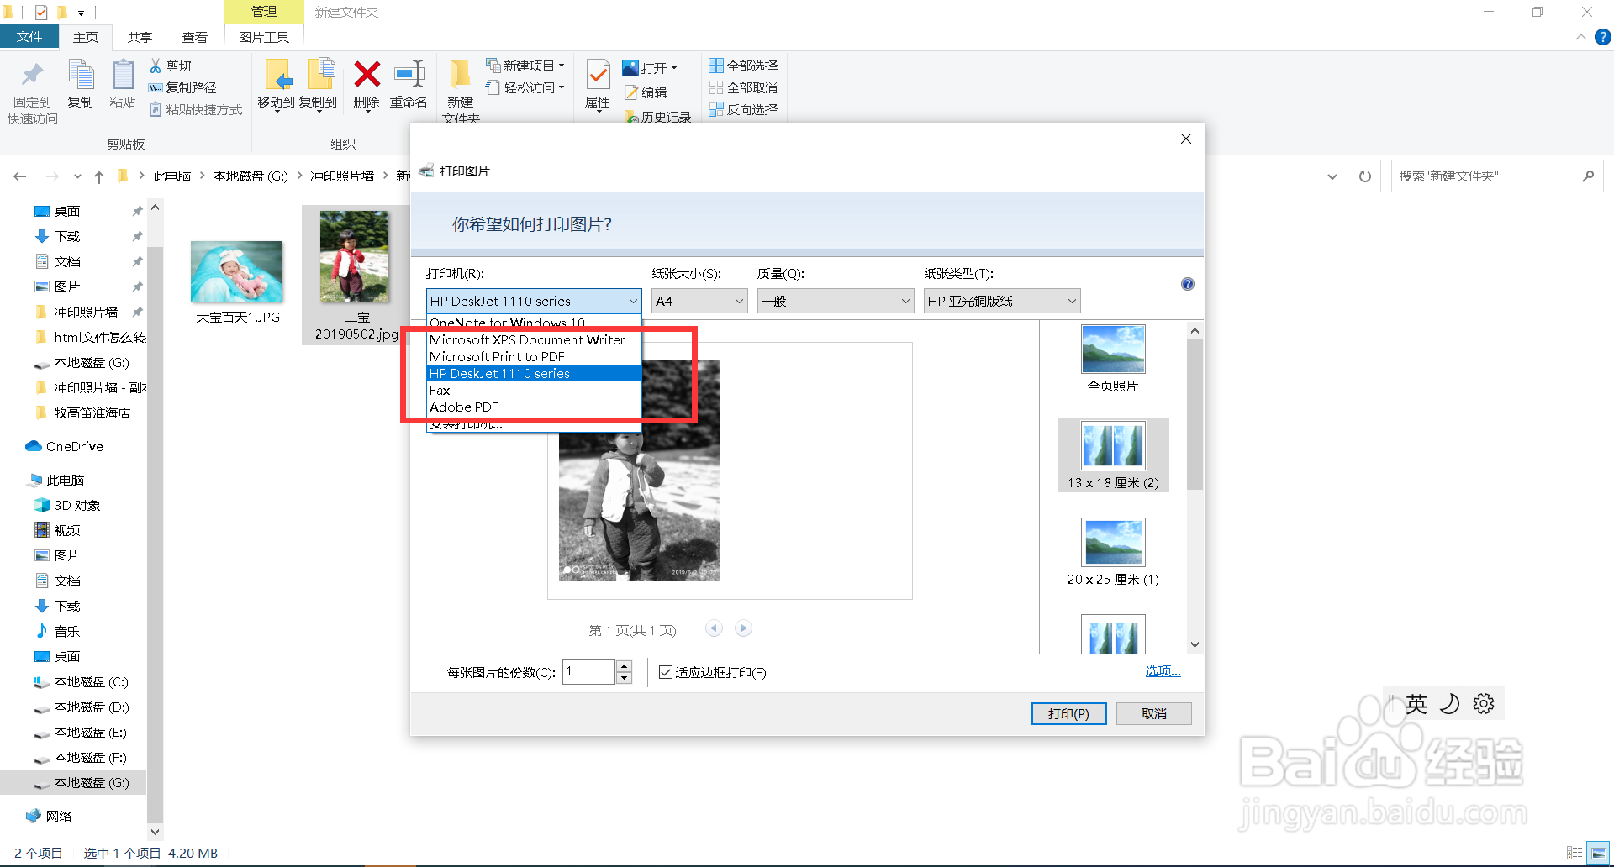
Task: Click the Back navigation arrow
Action: pyautogui.click(x=20, y=176)
